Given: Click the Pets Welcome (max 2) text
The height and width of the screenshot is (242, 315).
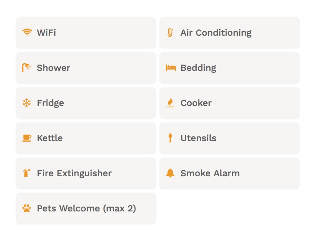Looking at the screenshot, I should click(x=86, y=208).
